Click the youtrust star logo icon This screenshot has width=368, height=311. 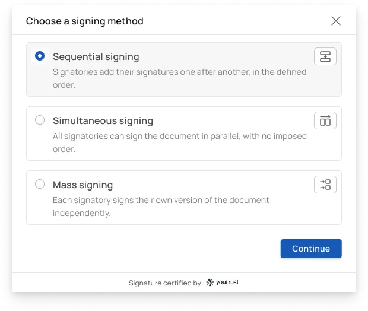(x=210, y=283)
